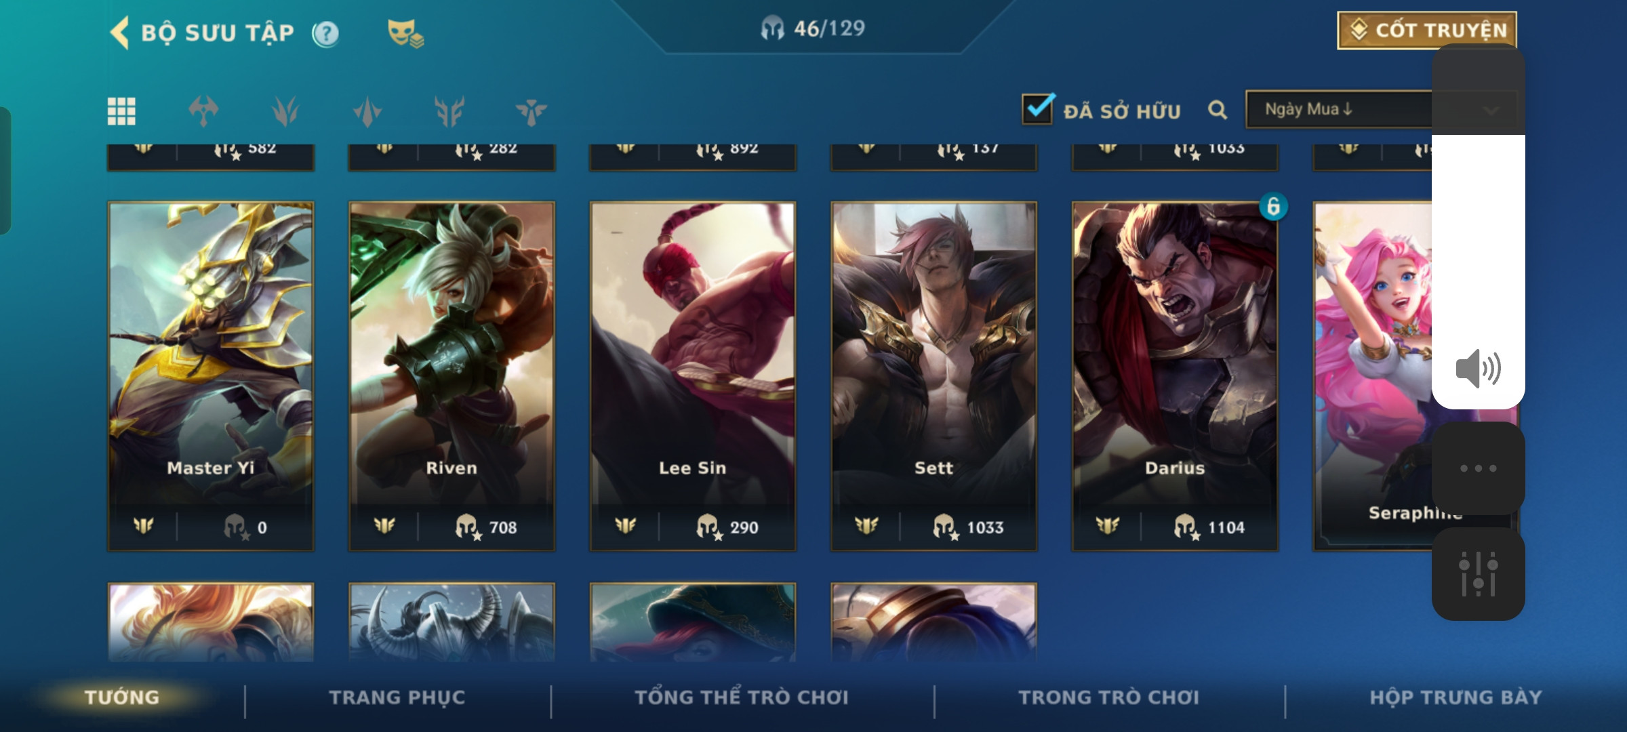1627x732 pixels.
Task: Open the volume mixer sliders icon
Action: pos(1478,574)
